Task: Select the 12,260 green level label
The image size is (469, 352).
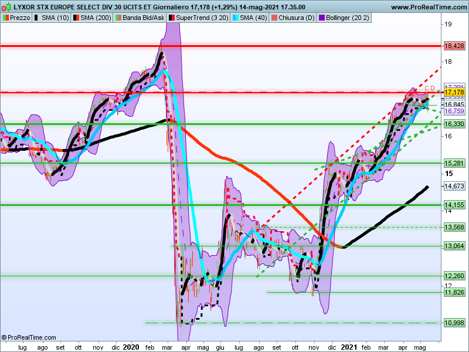Action: [x=454, y=276]
